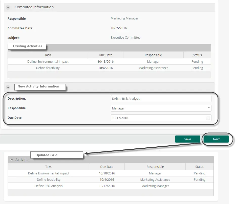This screenshot has height=204, width=237.
Task: Click Marketing Assistance in the Activities grid
Action: (155, 179)
